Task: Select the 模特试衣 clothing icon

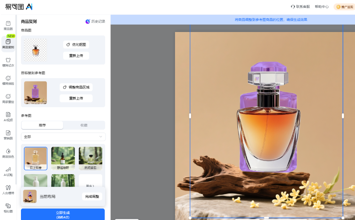Action: [x=8, y=62]
